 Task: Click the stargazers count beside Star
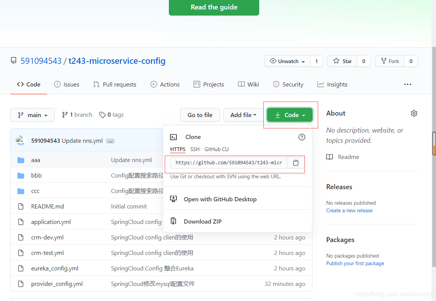point(364,61)
